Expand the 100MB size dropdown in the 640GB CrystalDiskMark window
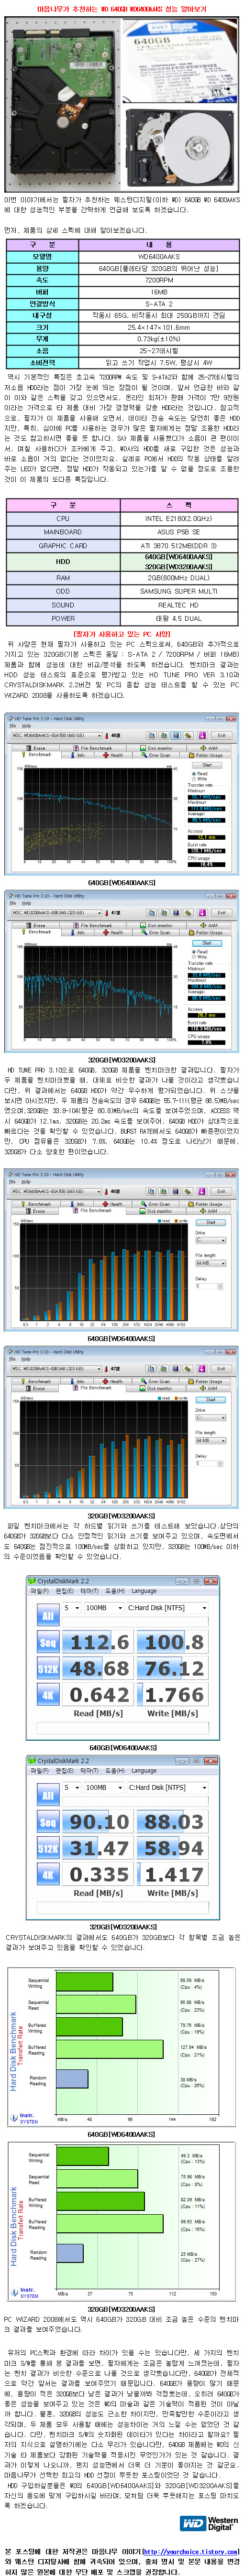Screen dimensions: 244x2576 click(x=119, y=1608)
